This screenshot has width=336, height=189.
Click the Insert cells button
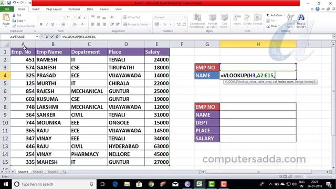(237, 20)
